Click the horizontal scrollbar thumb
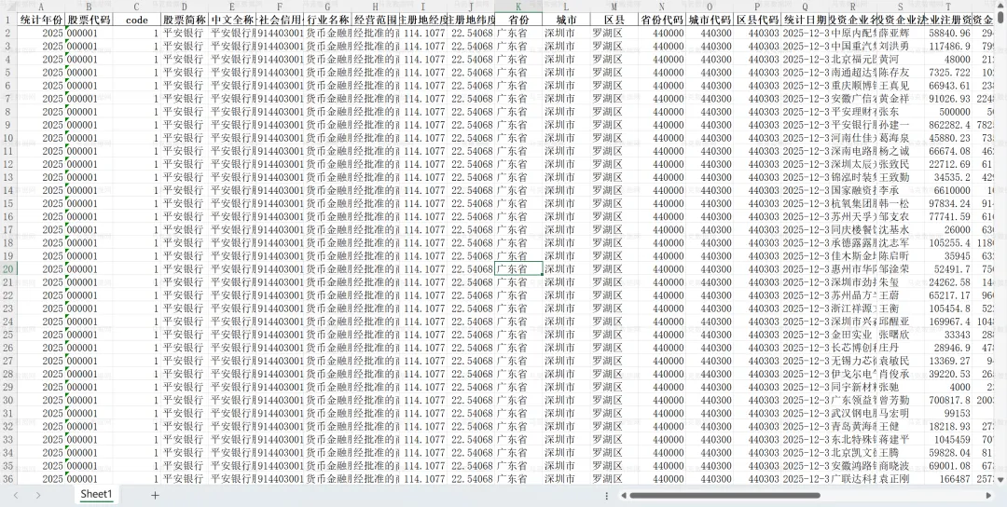Screen dimensions: 1007x507 point(724,496)
